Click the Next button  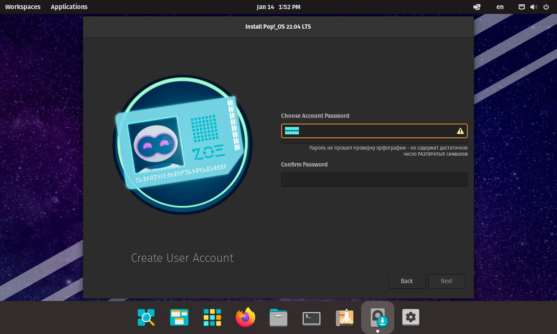[x=446, y=281]
